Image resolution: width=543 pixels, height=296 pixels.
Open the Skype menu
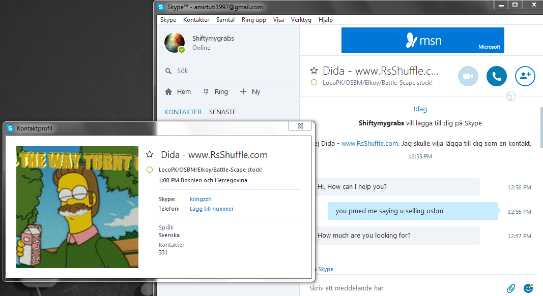pyautogui.click(x=168, y=20)
